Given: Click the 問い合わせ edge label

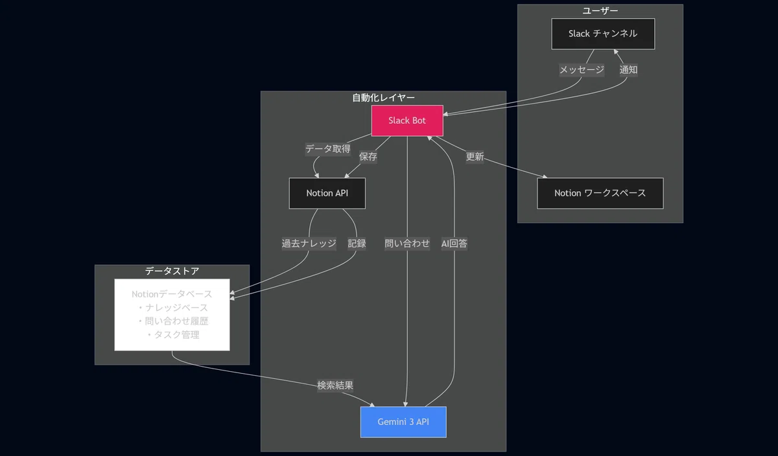Looking at the screenshot, I should 407,244.
